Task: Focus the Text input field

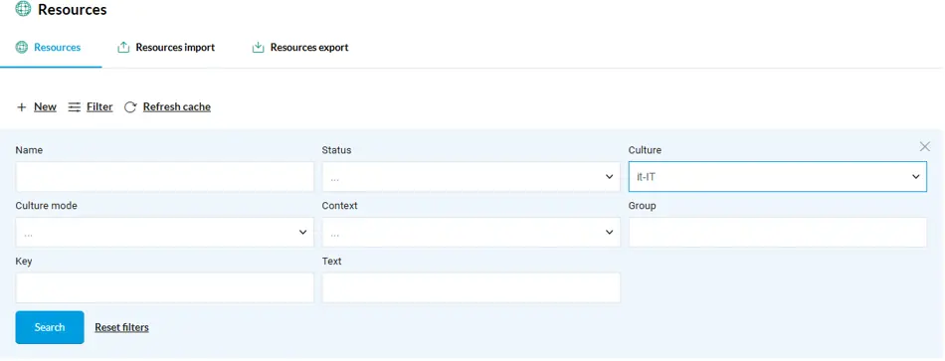Action: (x=471, y=287)
